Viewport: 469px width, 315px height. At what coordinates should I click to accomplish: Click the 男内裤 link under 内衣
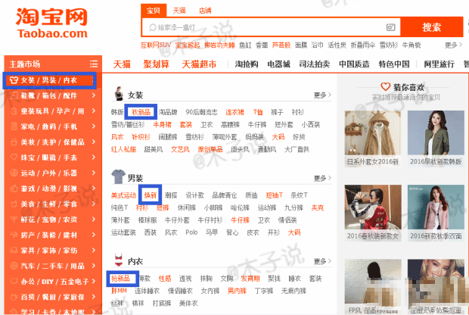tap(237, 291)
